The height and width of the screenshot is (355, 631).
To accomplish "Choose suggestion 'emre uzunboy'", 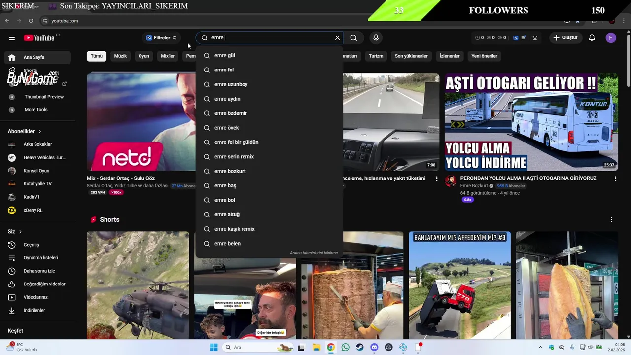I will (x=269, y=84).
